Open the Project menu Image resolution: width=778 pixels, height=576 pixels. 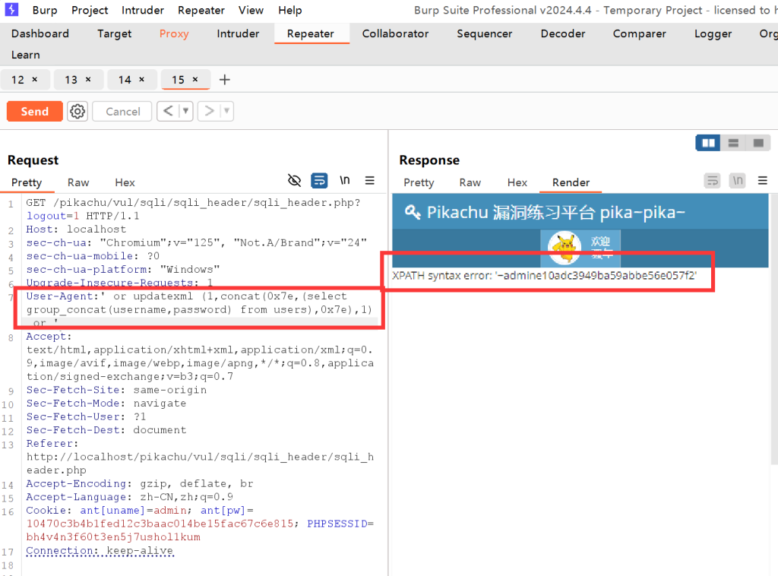coord(90,10)
